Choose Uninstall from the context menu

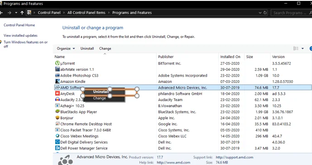101,92
